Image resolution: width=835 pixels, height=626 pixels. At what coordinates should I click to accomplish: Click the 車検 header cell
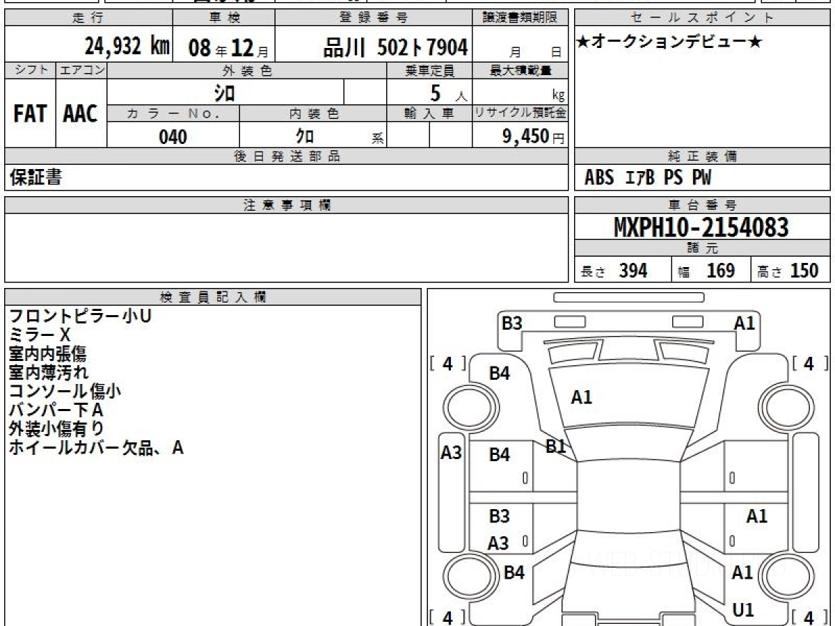click(223, 18)
